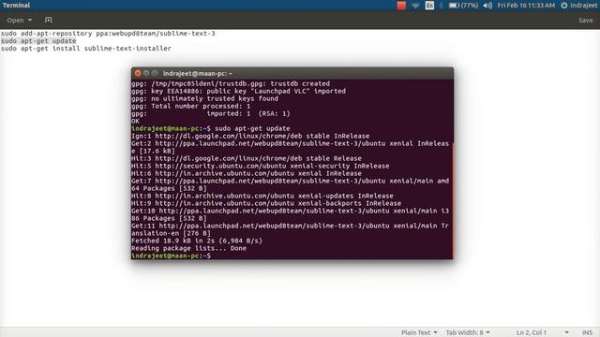The height and width of the screenshot is (337, 600).
Task: Open the Open file dropdown
Action: (19, 20)
